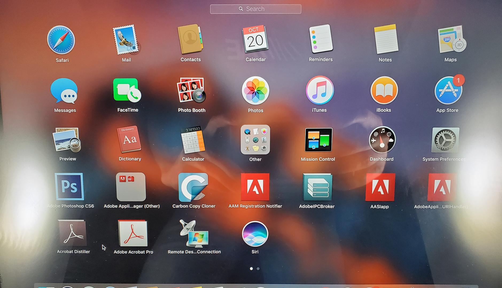Open Dashboard
Viewport: 502px width, 288px height.
(382, 140)
